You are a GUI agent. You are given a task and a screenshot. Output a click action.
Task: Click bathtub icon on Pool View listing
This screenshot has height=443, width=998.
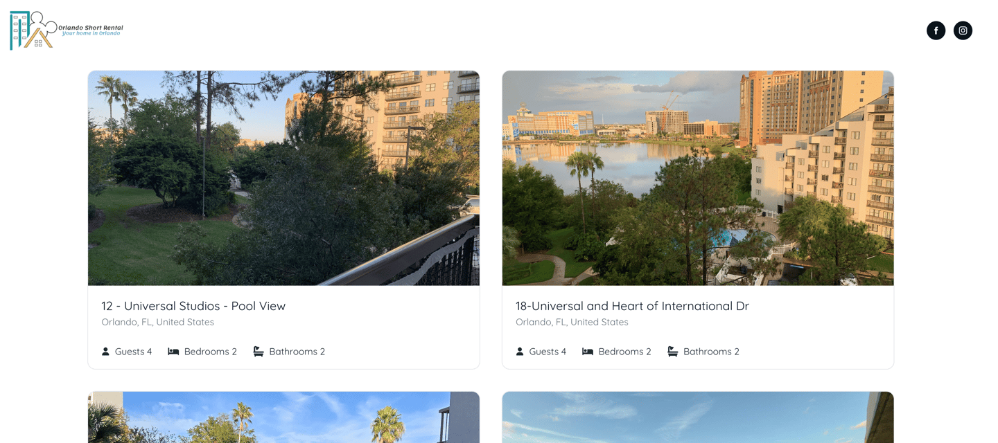pyautogui.click(x=259, y=352)
